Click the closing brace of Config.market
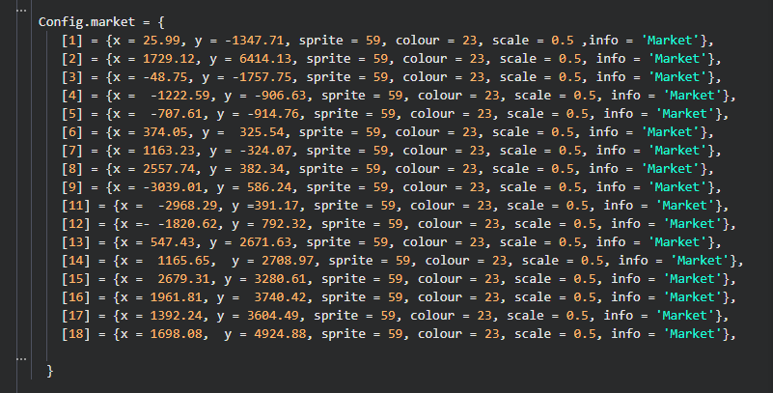Screen dimensions: 773x393 pyautogui.click(x=49, y=371)
